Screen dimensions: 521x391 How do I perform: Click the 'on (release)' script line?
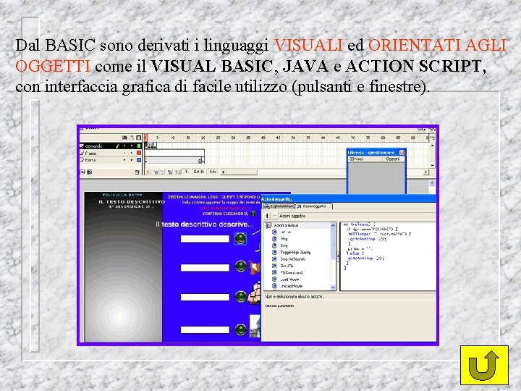click(x=359, y=224)
